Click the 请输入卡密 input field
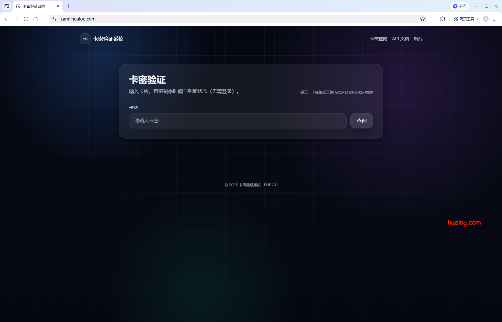Viewport: 502px width, 322px height. [238, 121]
